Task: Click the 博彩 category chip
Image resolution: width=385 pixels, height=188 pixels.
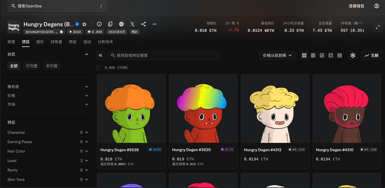Action: pos(135,32)
